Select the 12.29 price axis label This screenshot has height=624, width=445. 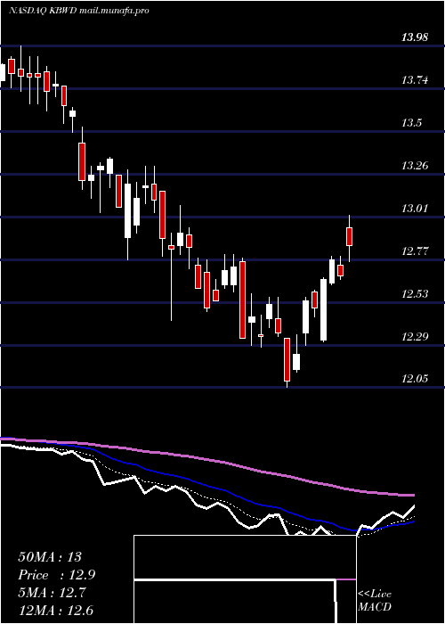point(415,337)
